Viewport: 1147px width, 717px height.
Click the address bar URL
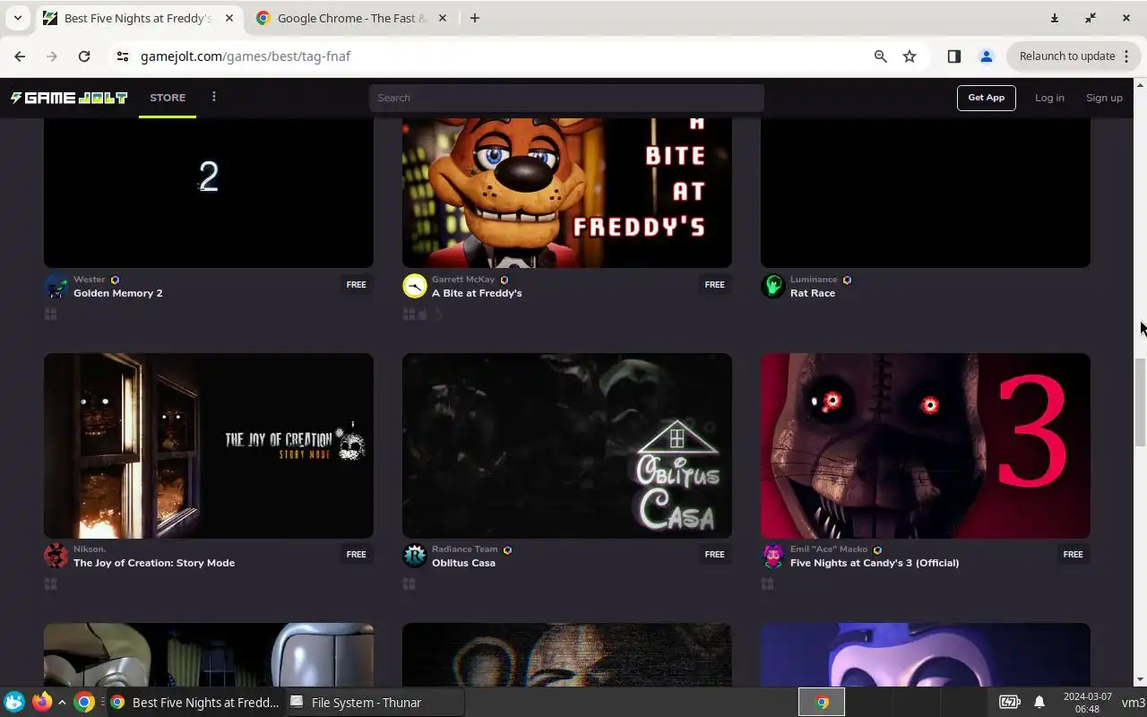pyautogui.click(x=246, y=56)
